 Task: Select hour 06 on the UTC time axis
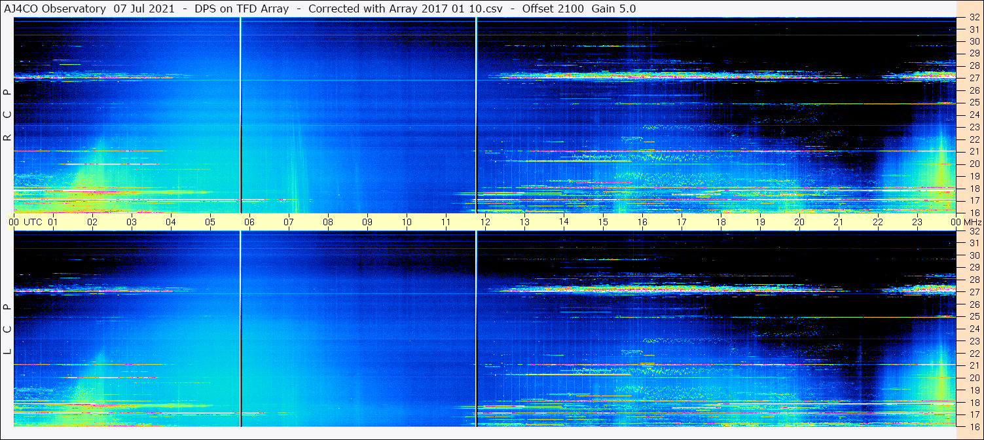[249, 222]
